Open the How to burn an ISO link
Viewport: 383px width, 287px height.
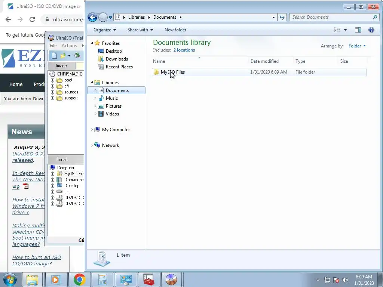(37, 260)
